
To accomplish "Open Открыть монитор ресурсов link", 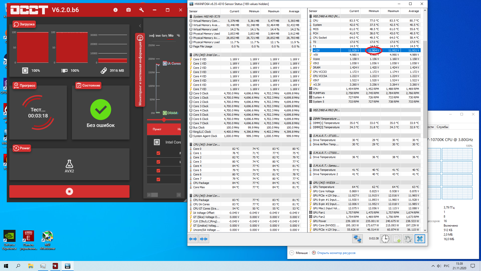I will point(336,253).
